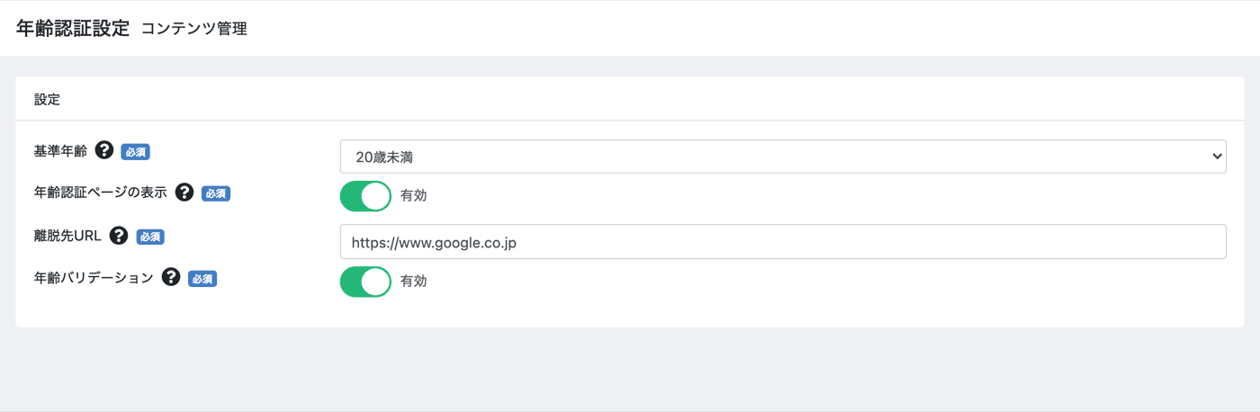Image resolution: width=1260 pixels, height=412 pixels.
Task: Click the 必須 badge beside 離脱先URL
Action: pyautogui.click(x=150, y=237)
